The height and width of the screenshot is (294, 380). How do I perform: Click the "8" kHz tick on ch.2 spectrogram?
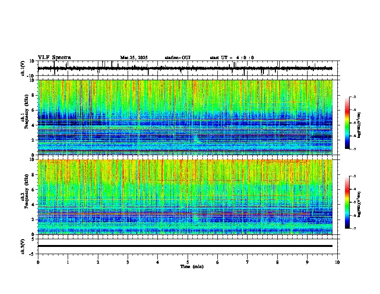coord(34,175)
